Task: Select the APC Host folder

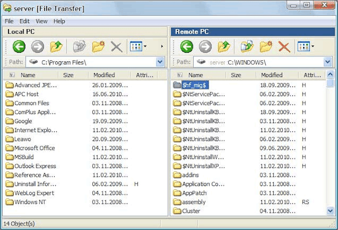Action: 26,94
